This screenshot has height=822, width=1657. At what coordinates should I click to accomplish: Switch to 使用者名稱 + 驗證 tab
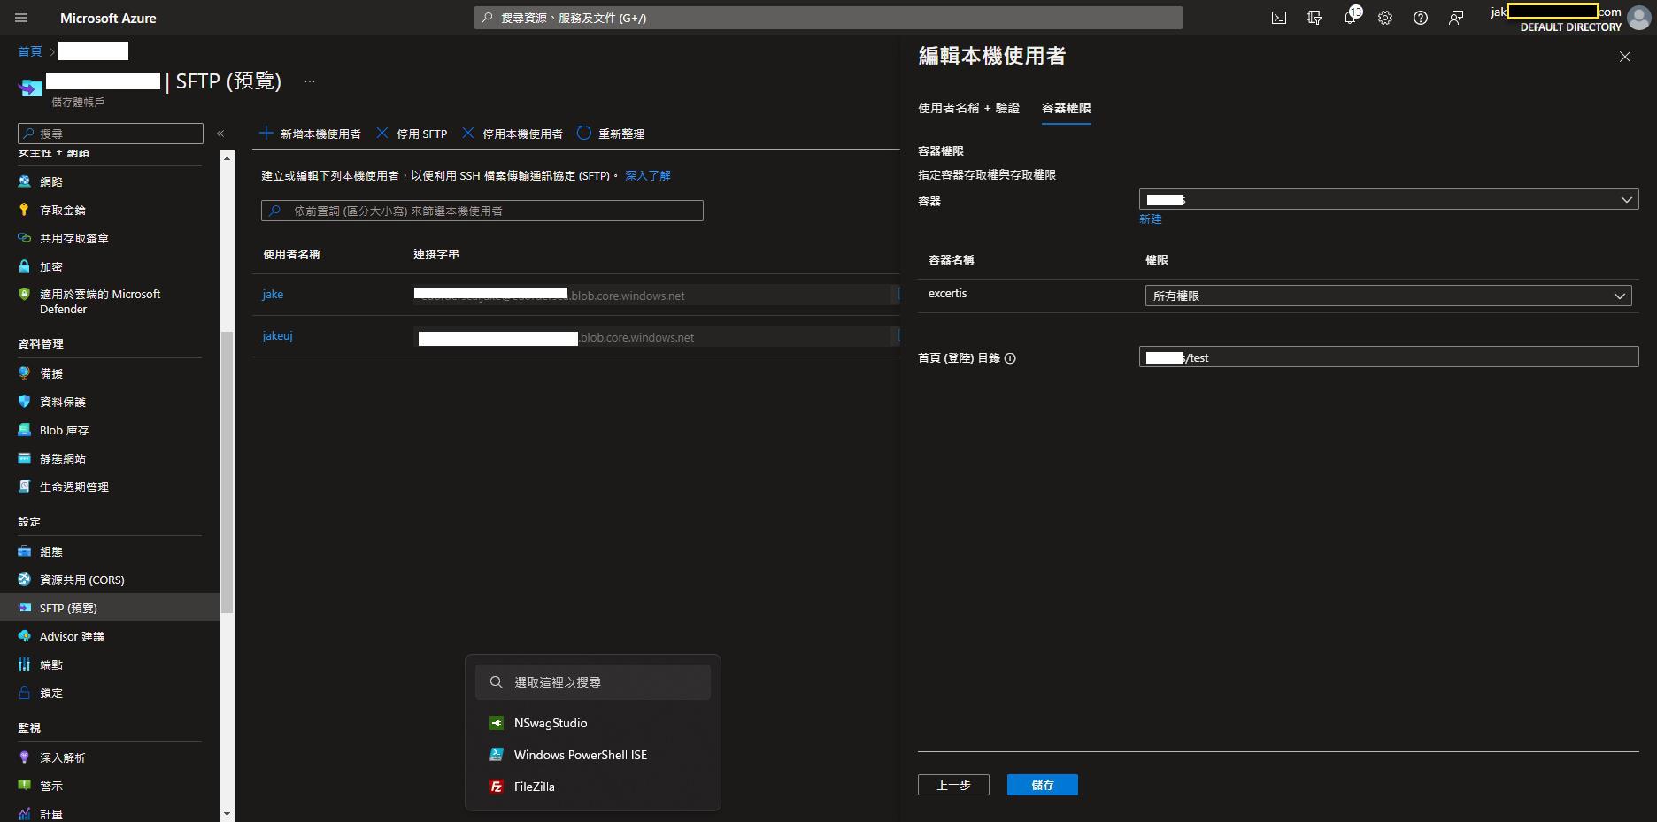tap(968, 108)
